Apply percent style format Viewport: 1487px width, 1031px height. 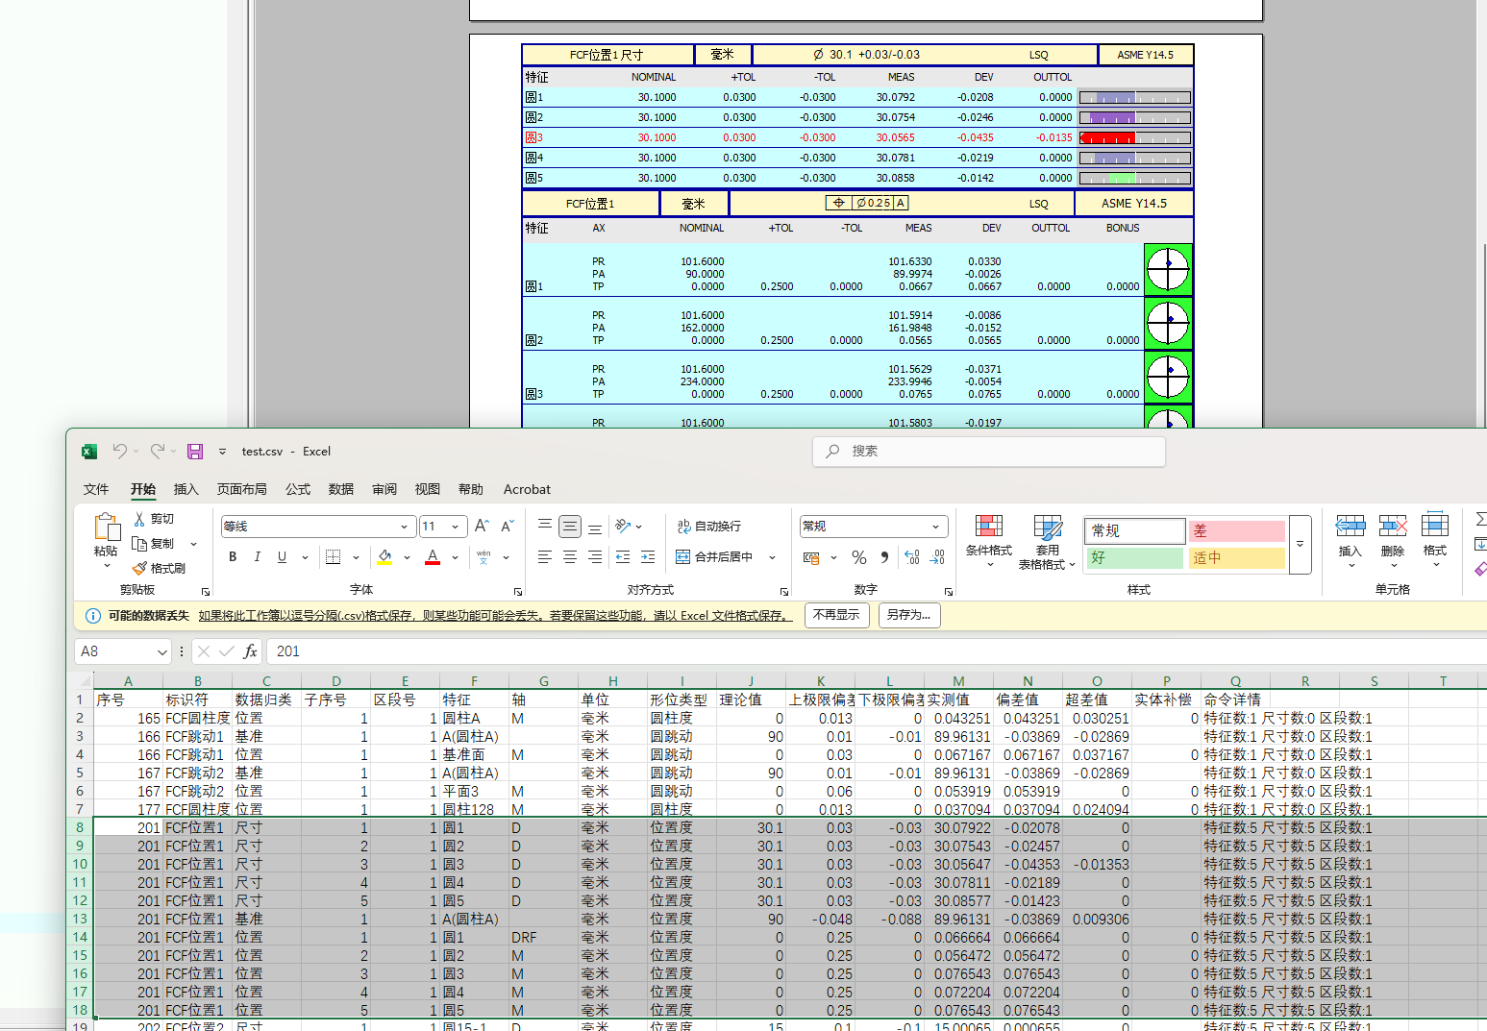point(859,557)
